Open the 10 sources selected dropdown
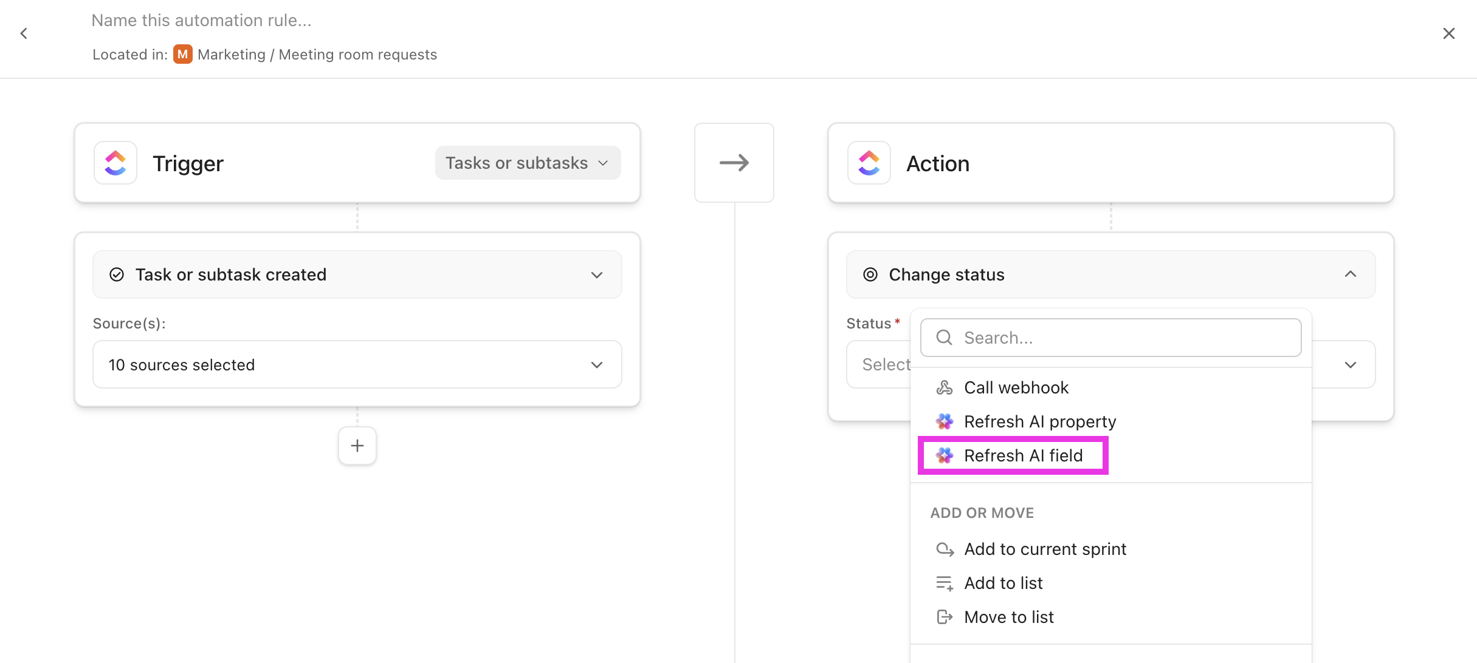This screenshot has width=1477, height=663. pos(357,364)
